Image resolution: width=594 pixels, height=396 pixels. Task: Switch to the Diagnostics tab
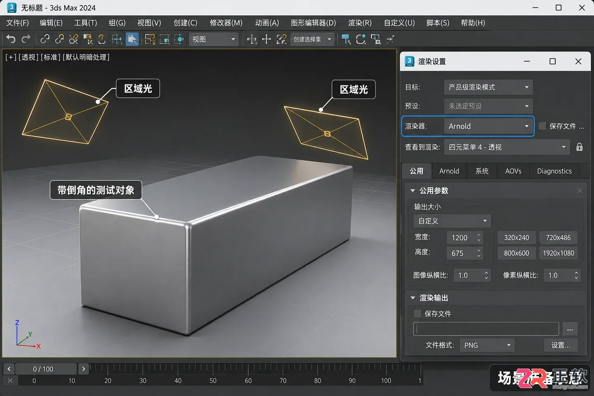click(x=554, y=171)
